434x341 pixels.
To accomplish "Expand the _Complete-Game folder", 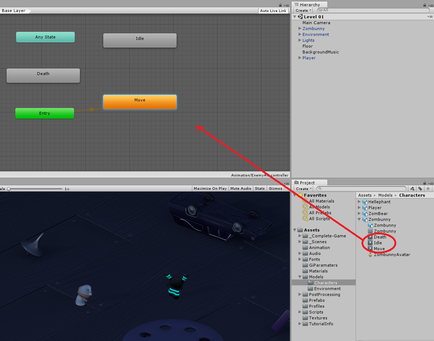I will point(300,236).
